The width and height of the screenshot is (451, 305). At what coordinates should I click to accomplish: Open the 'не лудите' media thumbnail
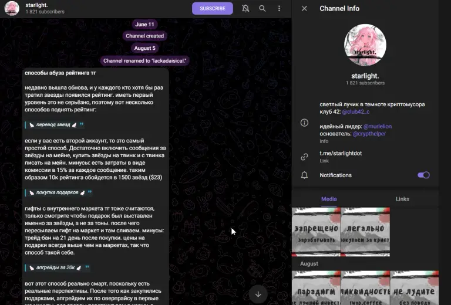[x=415, y=287]
